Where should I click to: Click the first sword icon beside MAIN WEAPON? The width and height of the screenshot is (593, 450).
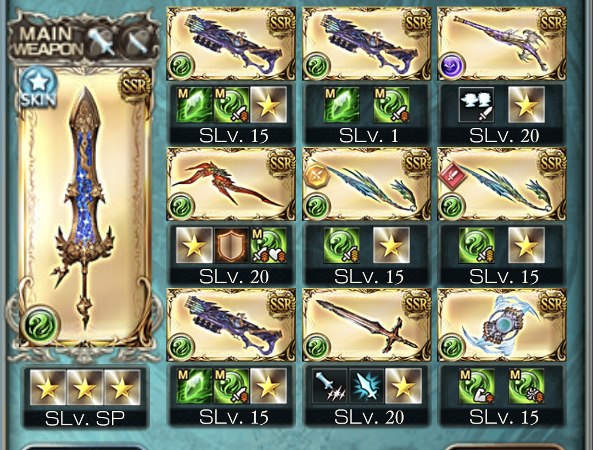point(102,42)
